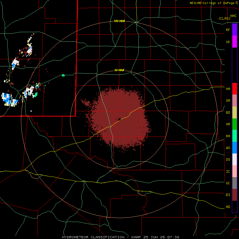This screenshot has height=239, width=239.
Task: Click the 'UK' legend label
Action: tap(228, 42)
